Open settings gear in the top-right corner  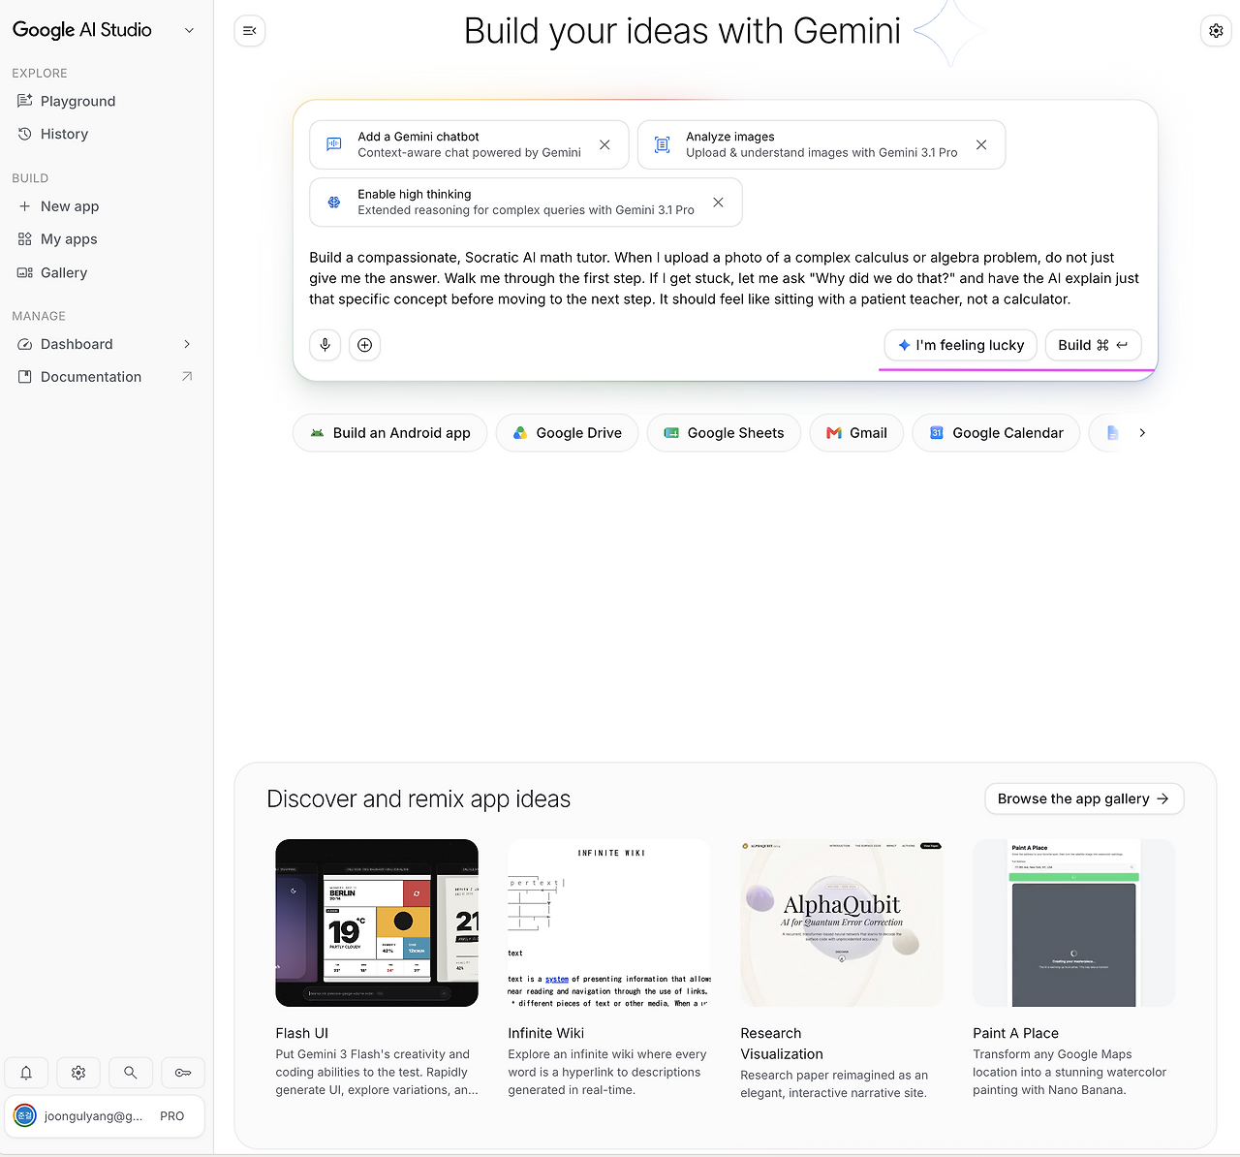1216,31
